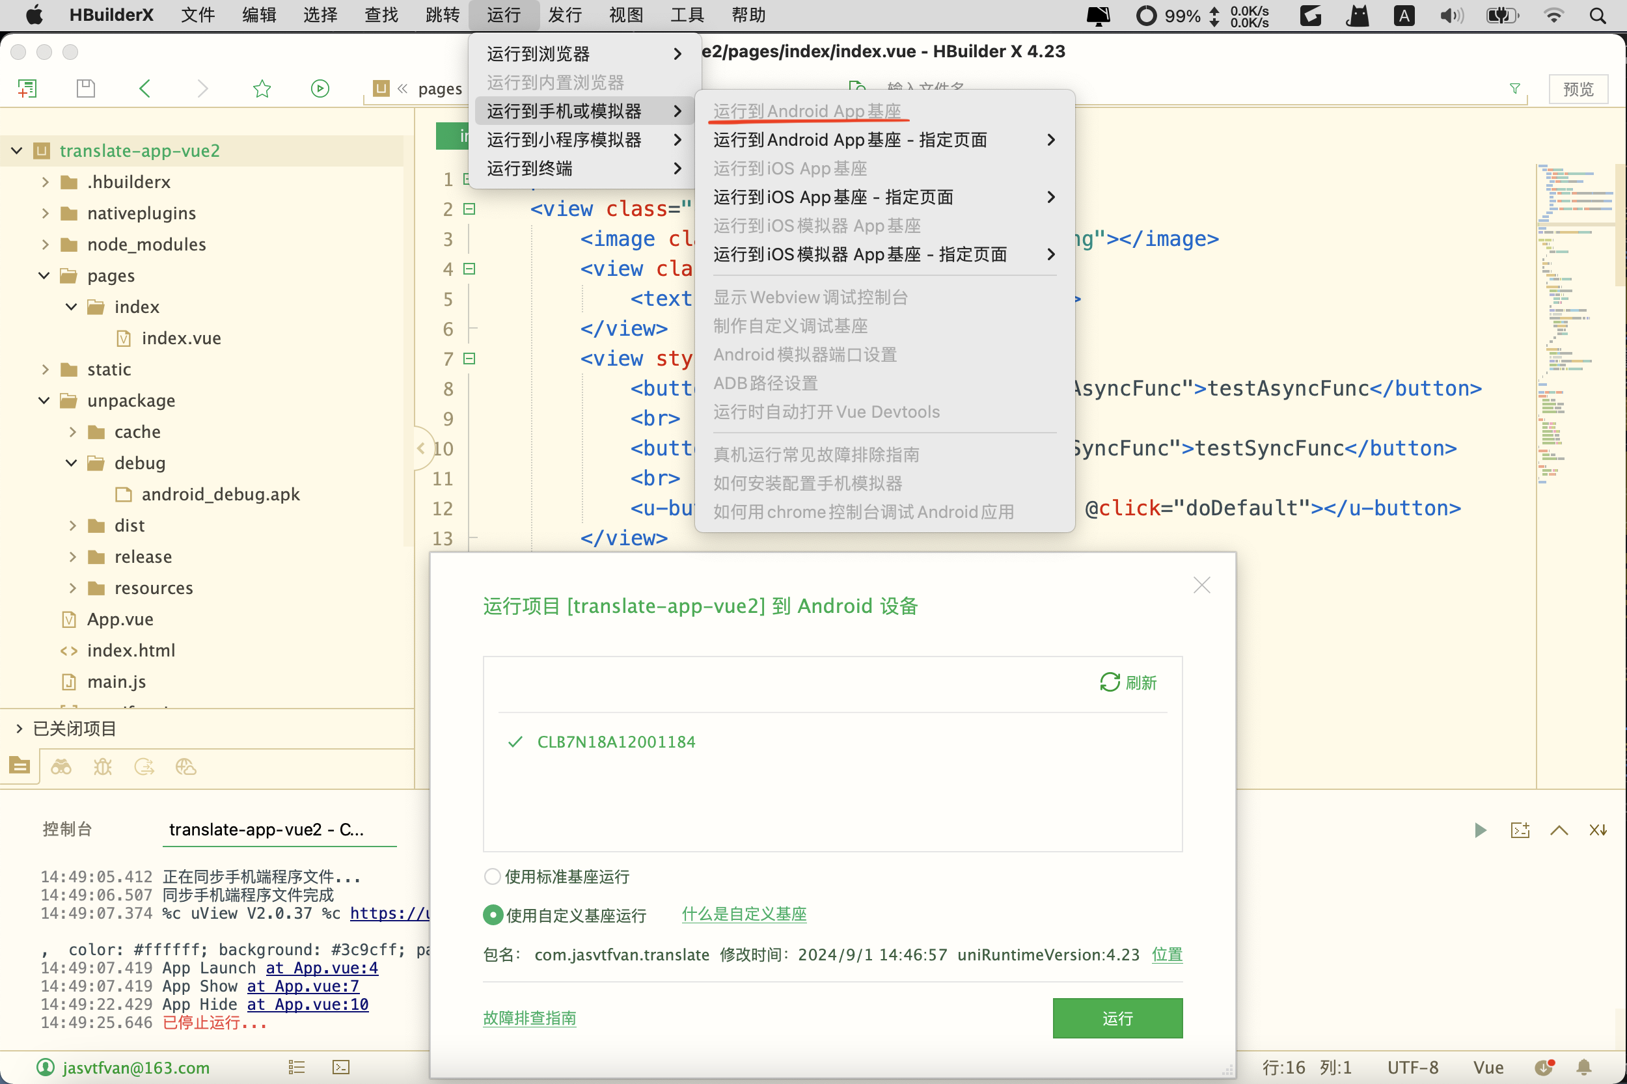Click the project manager icon in bottom-left strip
This screenshot has width=1627, height=1084.
(x=20, y=766)
